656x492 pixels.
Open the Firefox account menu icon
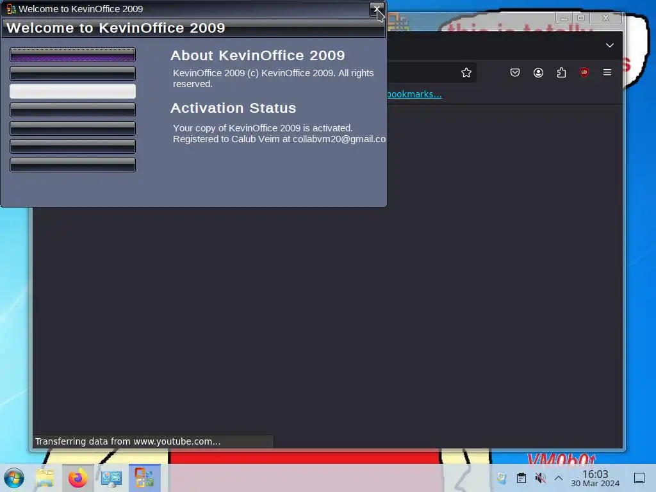(x=538, y=72)
